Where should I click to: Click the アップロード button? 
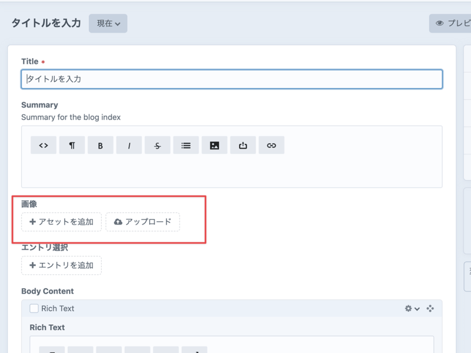pos(142,222)
